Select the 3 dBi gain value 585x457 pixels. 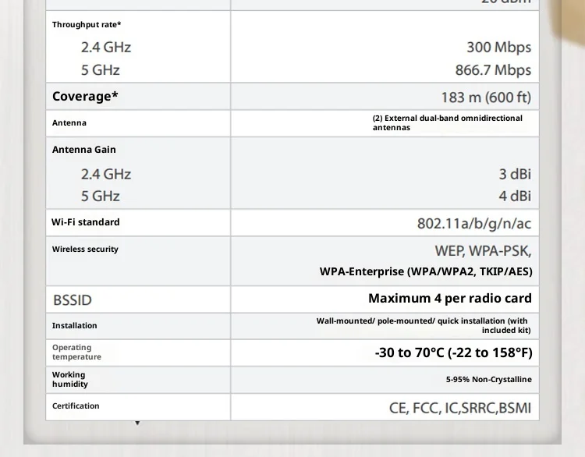tap(515, 174)
